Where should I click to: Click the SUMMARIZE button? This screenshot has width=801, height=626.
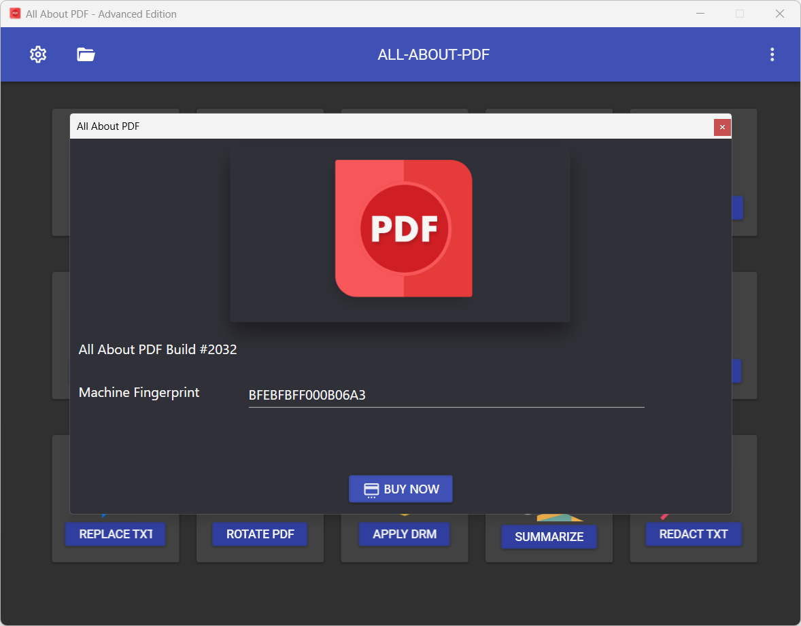point(549,537)
